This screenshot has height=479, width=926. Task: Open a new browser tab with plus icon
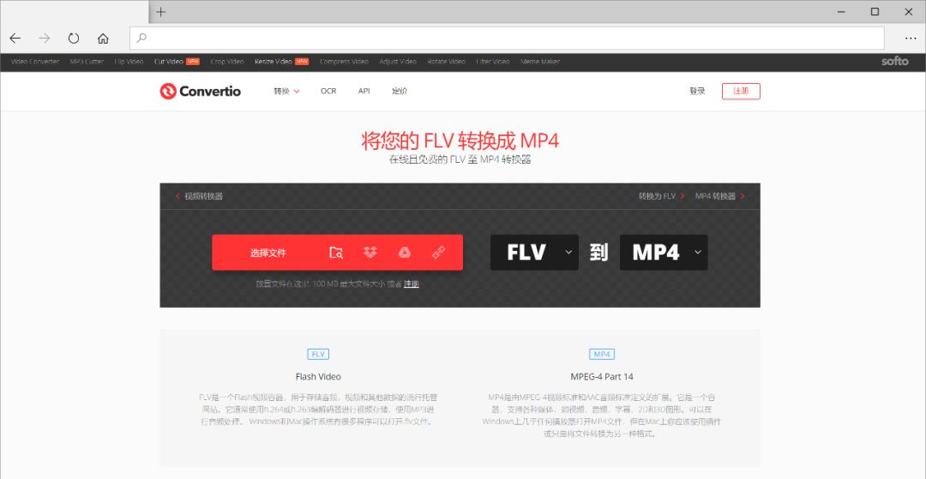160,12
